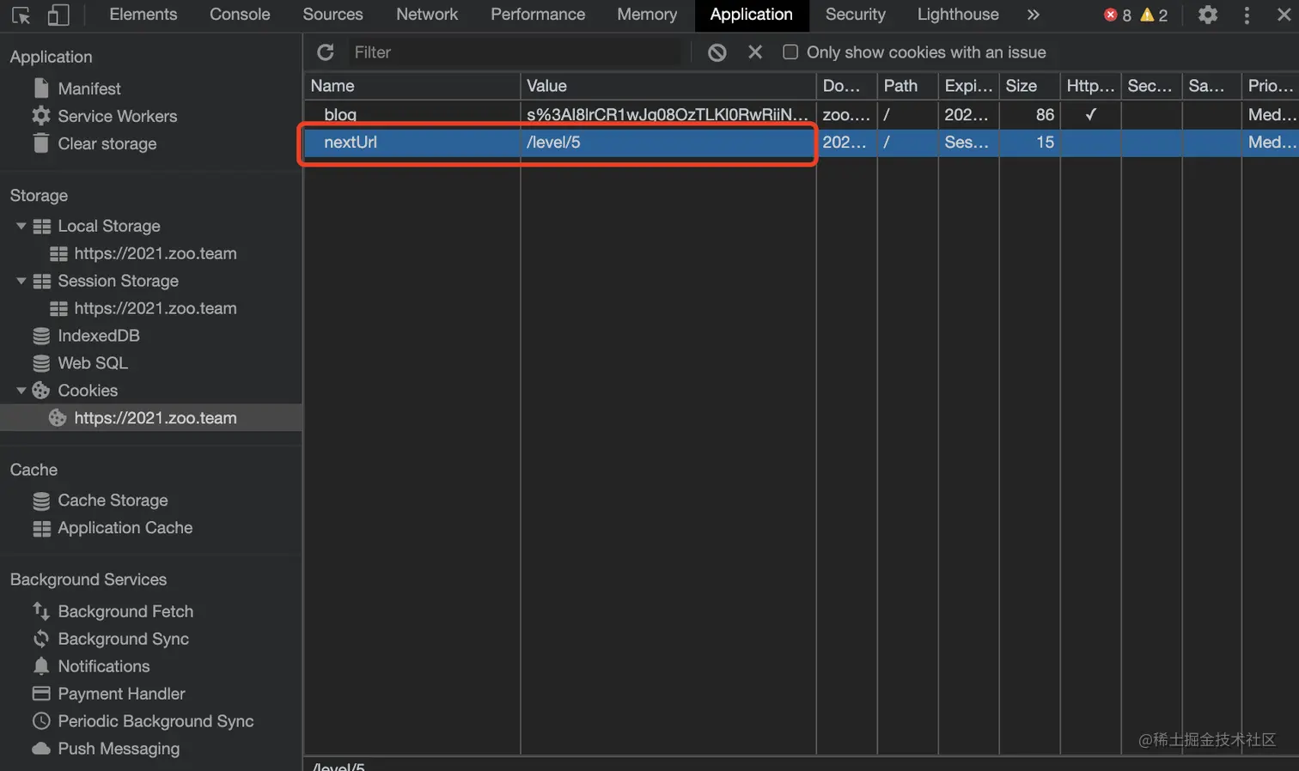This screenshot has width=1299, height=771.
Task: Open Background Fetch service
Action: coord(125,611)
